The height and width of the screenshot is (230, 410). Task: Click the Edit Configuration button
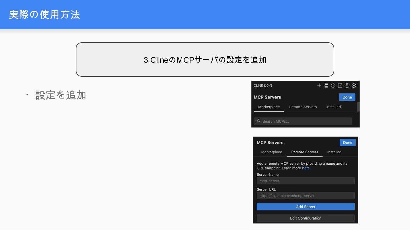coord(306,218)
